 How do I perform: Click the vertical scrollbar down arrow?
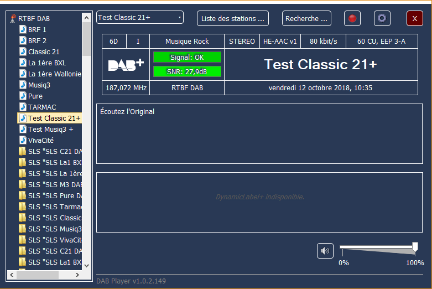pos(86,266)
